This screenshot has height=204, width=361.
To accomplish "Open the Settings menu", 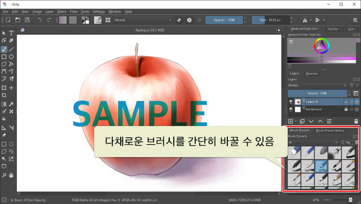I will pyautogui.click(x=99, y=11).
